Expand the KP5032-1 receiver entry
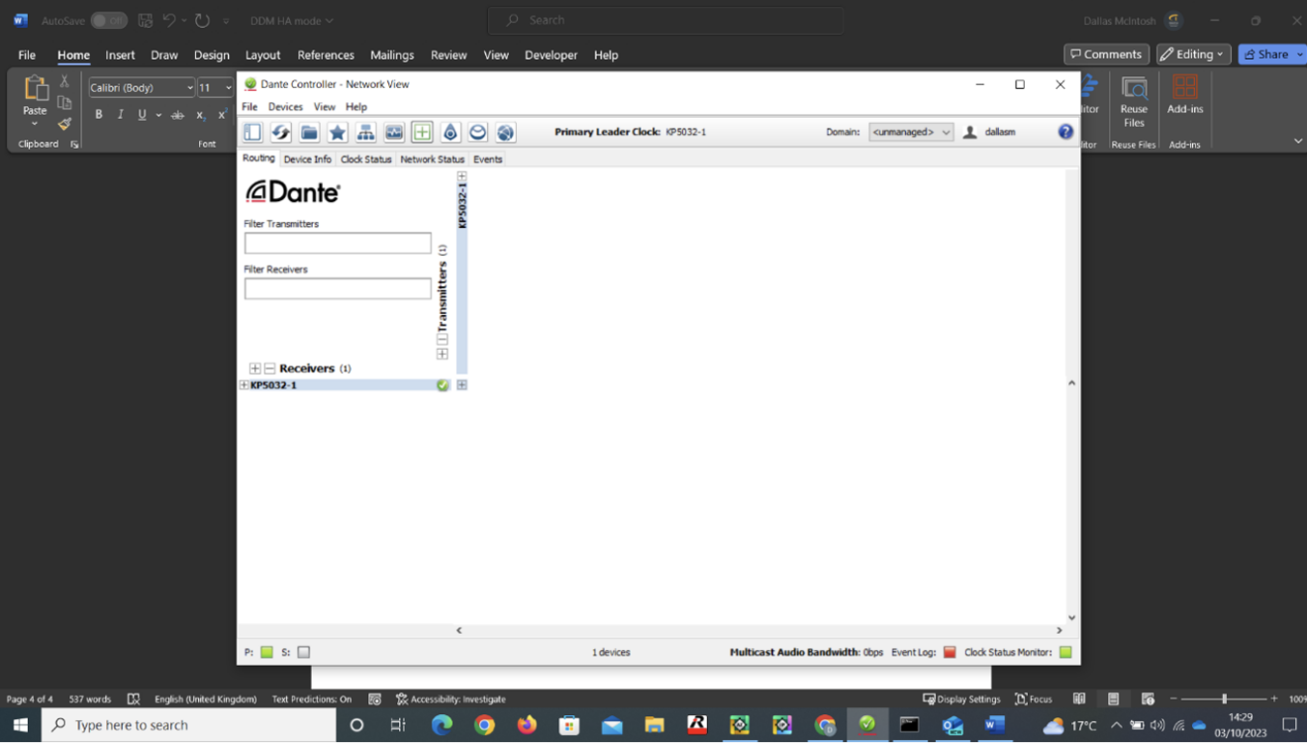Image resolution: width=1307 pixels, height=745 pixels. coord(242,384)
